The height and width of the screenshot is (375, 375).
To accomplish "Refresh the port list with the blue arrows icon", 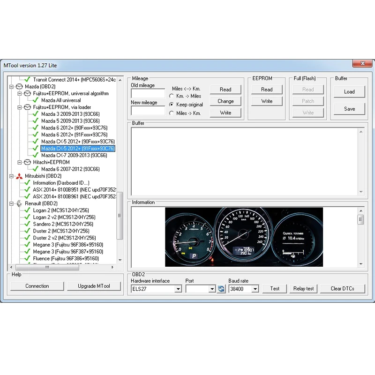I will (221, 289).
